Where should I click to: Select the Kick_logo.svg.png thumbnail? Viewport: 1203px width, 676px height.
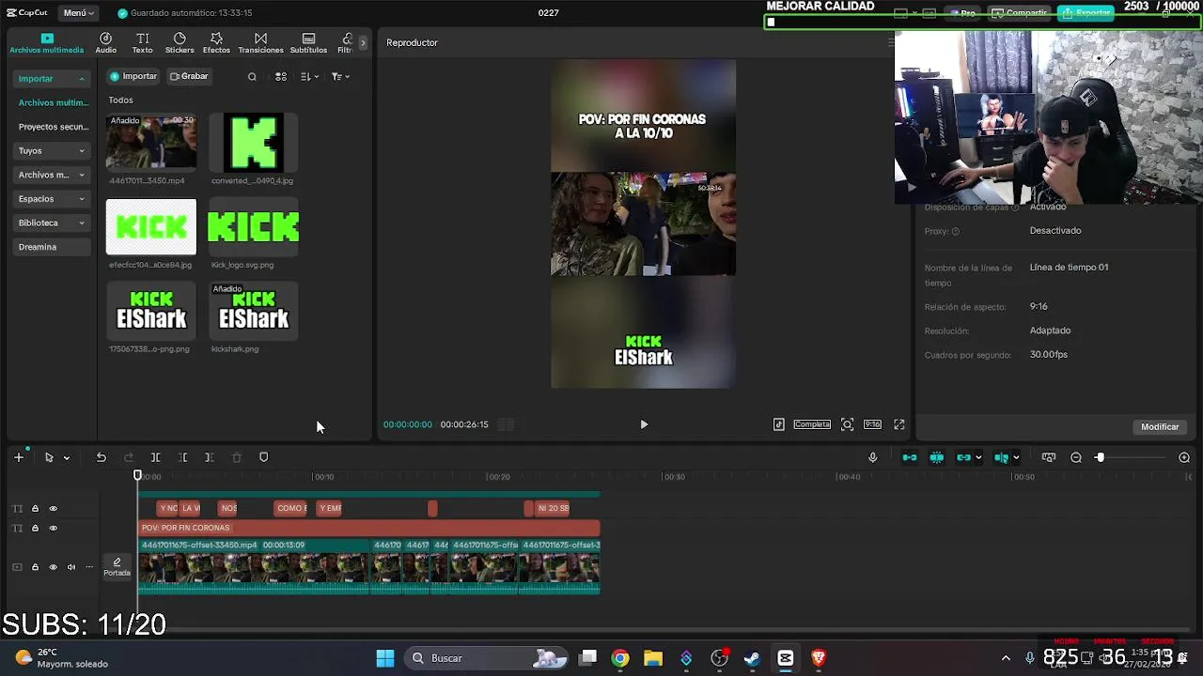tap(253, 226)
